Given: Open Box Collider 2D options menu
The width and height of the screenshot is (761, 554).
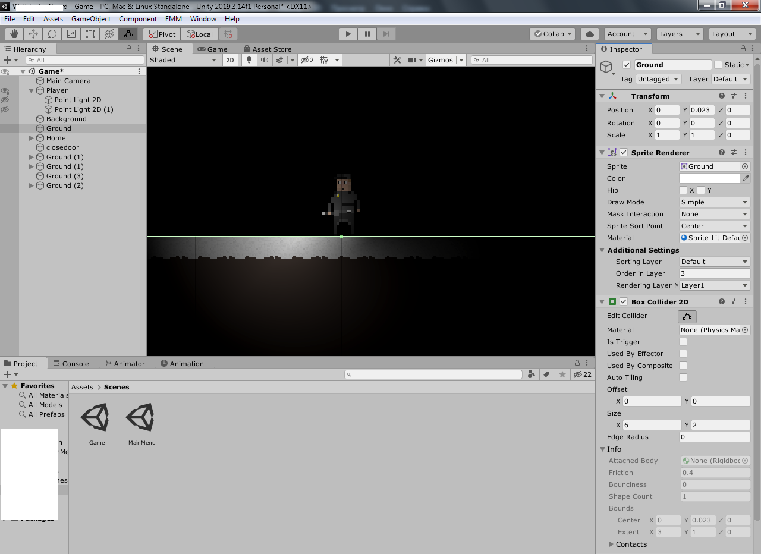Looking at the screenshot, I should pos(746,302).
